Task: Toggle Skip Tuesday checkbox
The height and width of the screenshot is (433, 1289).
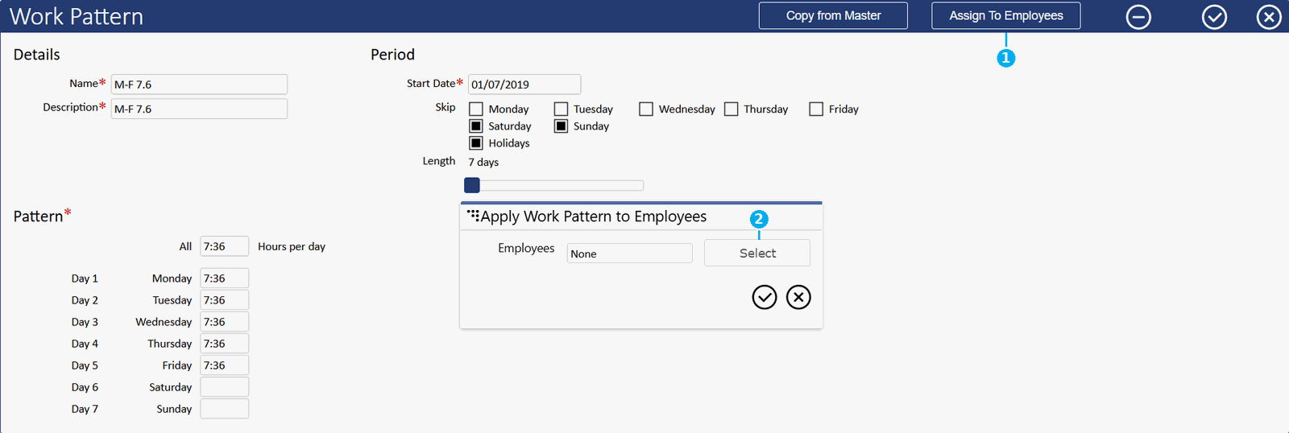Action: pyautogui.click(x=562, y=109)
